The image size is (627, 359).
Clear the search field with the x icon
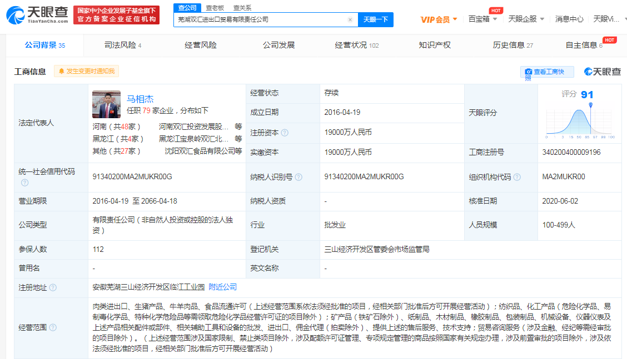click(x=350, y=19)
